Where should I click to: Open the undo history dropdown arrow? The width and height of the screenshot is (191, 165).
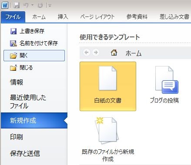coord(33,5)
